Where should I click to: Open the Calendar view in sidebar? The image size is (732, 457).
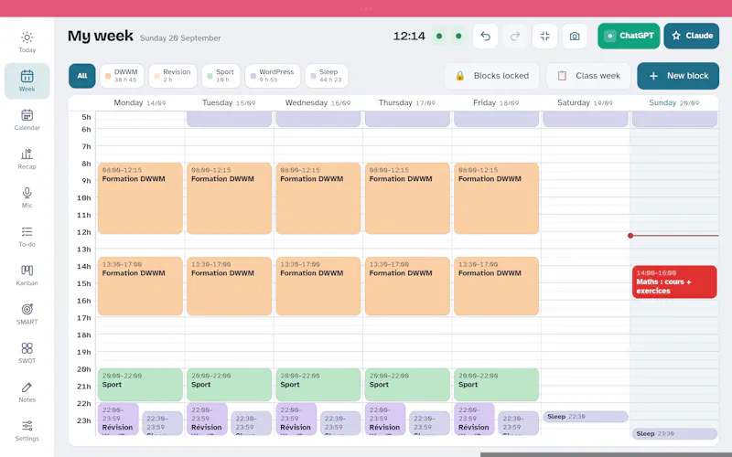(x=27, y=120)
